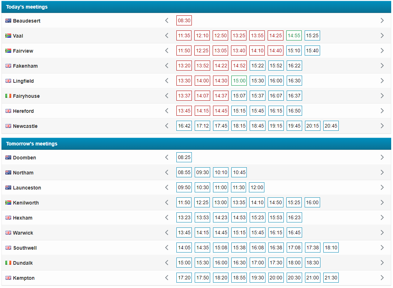Select the 15:40 Fairview race
Image resolution: width=393 pixels, height=288 pixels.
[x=312, y=51]
